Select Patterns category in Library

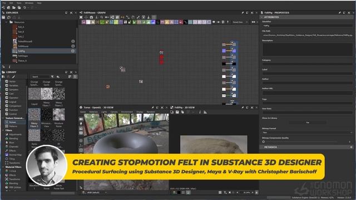point(13,126)
